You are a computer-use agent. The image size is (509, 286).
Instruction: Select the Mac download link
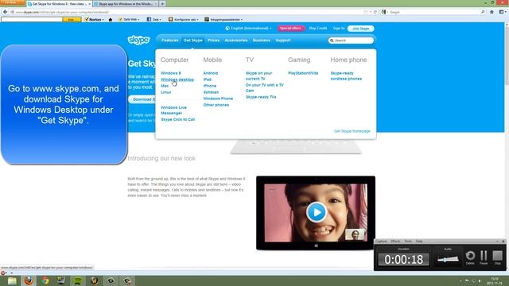[x=165, y=86]
